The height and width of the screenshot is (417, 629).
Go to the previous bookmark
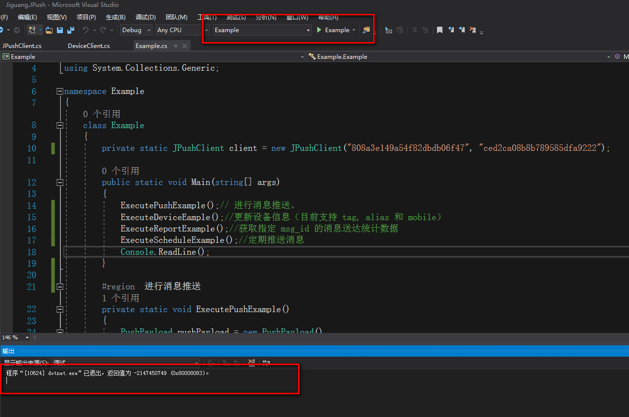tap(451, 30)
